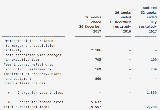Select the '52 weeks' header text
Image resolution: width=160 pixels, height=110 pixels.
pyautogui.click(x=149, y=13)
